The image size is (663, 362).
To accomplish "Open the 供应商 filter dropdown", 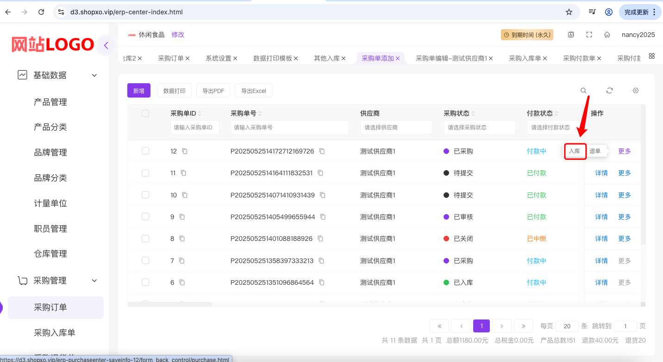I will click(x=396, y=128).
